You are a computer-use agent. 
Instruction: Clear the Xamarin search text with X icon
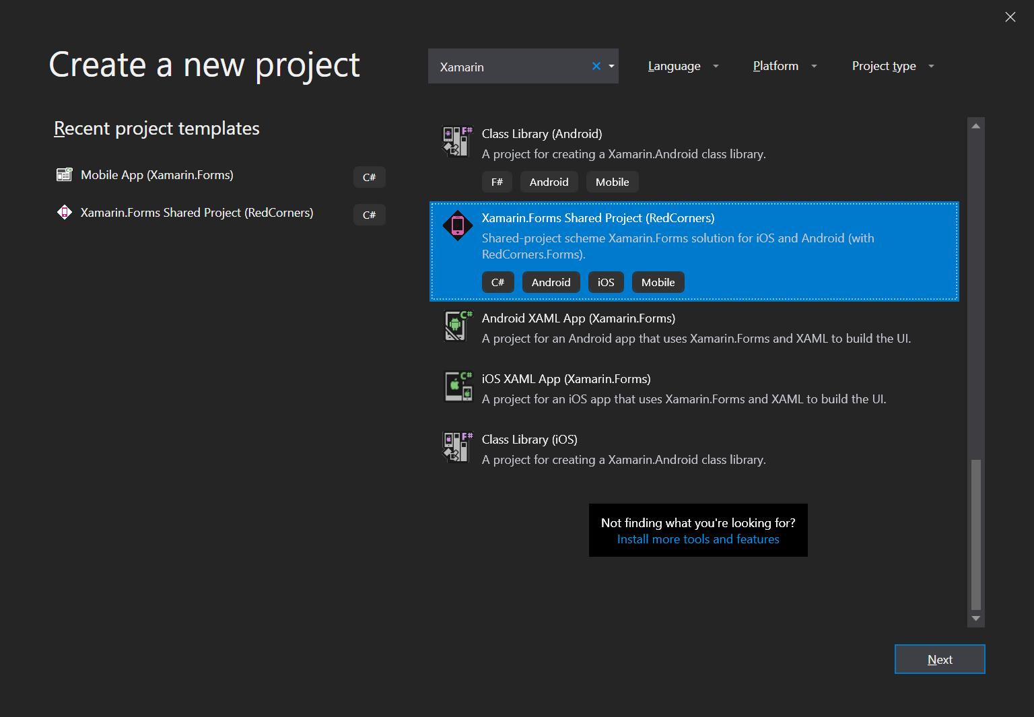tap(596, 66)
